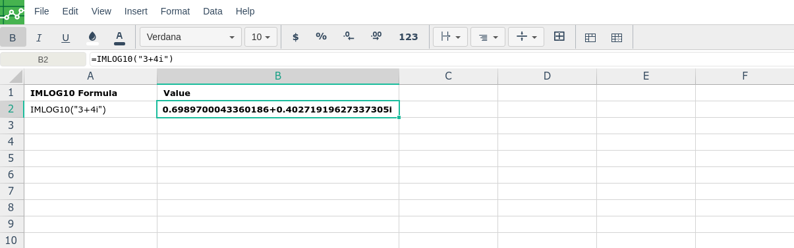Image resolution: width=794 pixels, height=248 pixels.
Task: Decrease decimal places
Action: [349, 37]
